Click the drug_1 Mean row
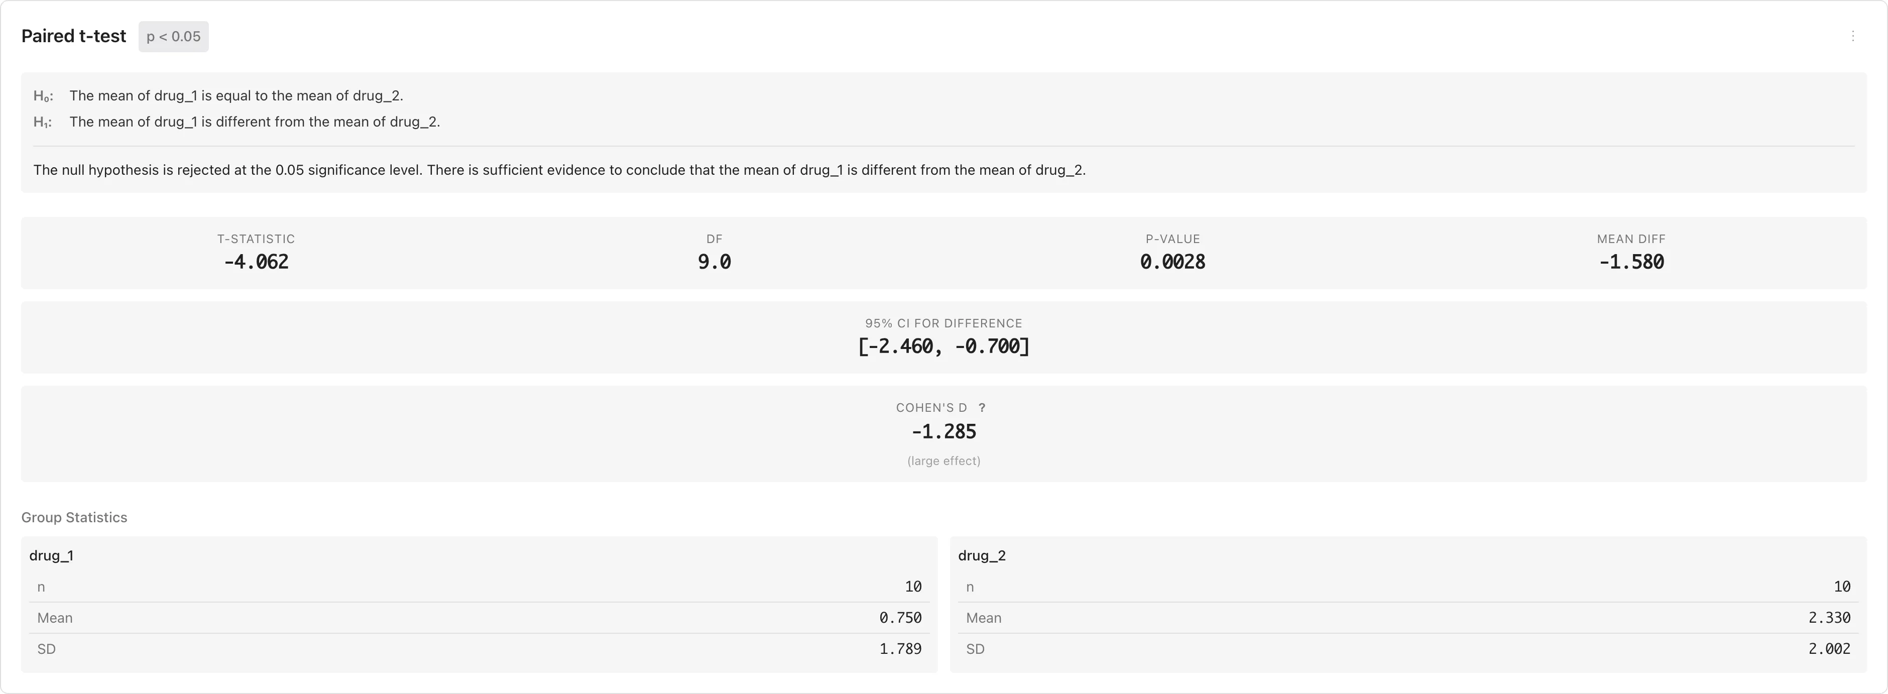The image size is (1888, 694). [x=479, y=618]
